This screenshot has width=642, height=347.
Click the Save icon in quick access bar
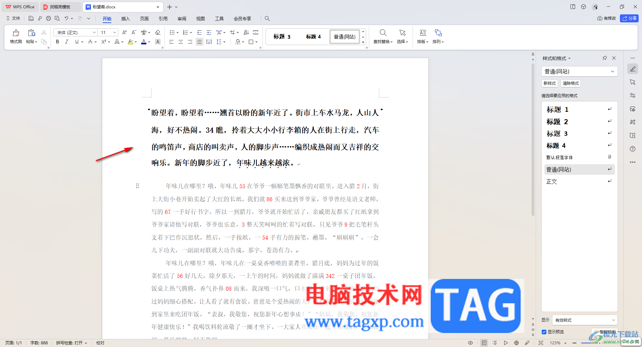click(x=31, y=18)
